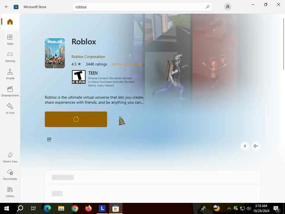Show hidden system tray icons
The width and height of the screenshot is (285, 214).
[x=229, y=208]
